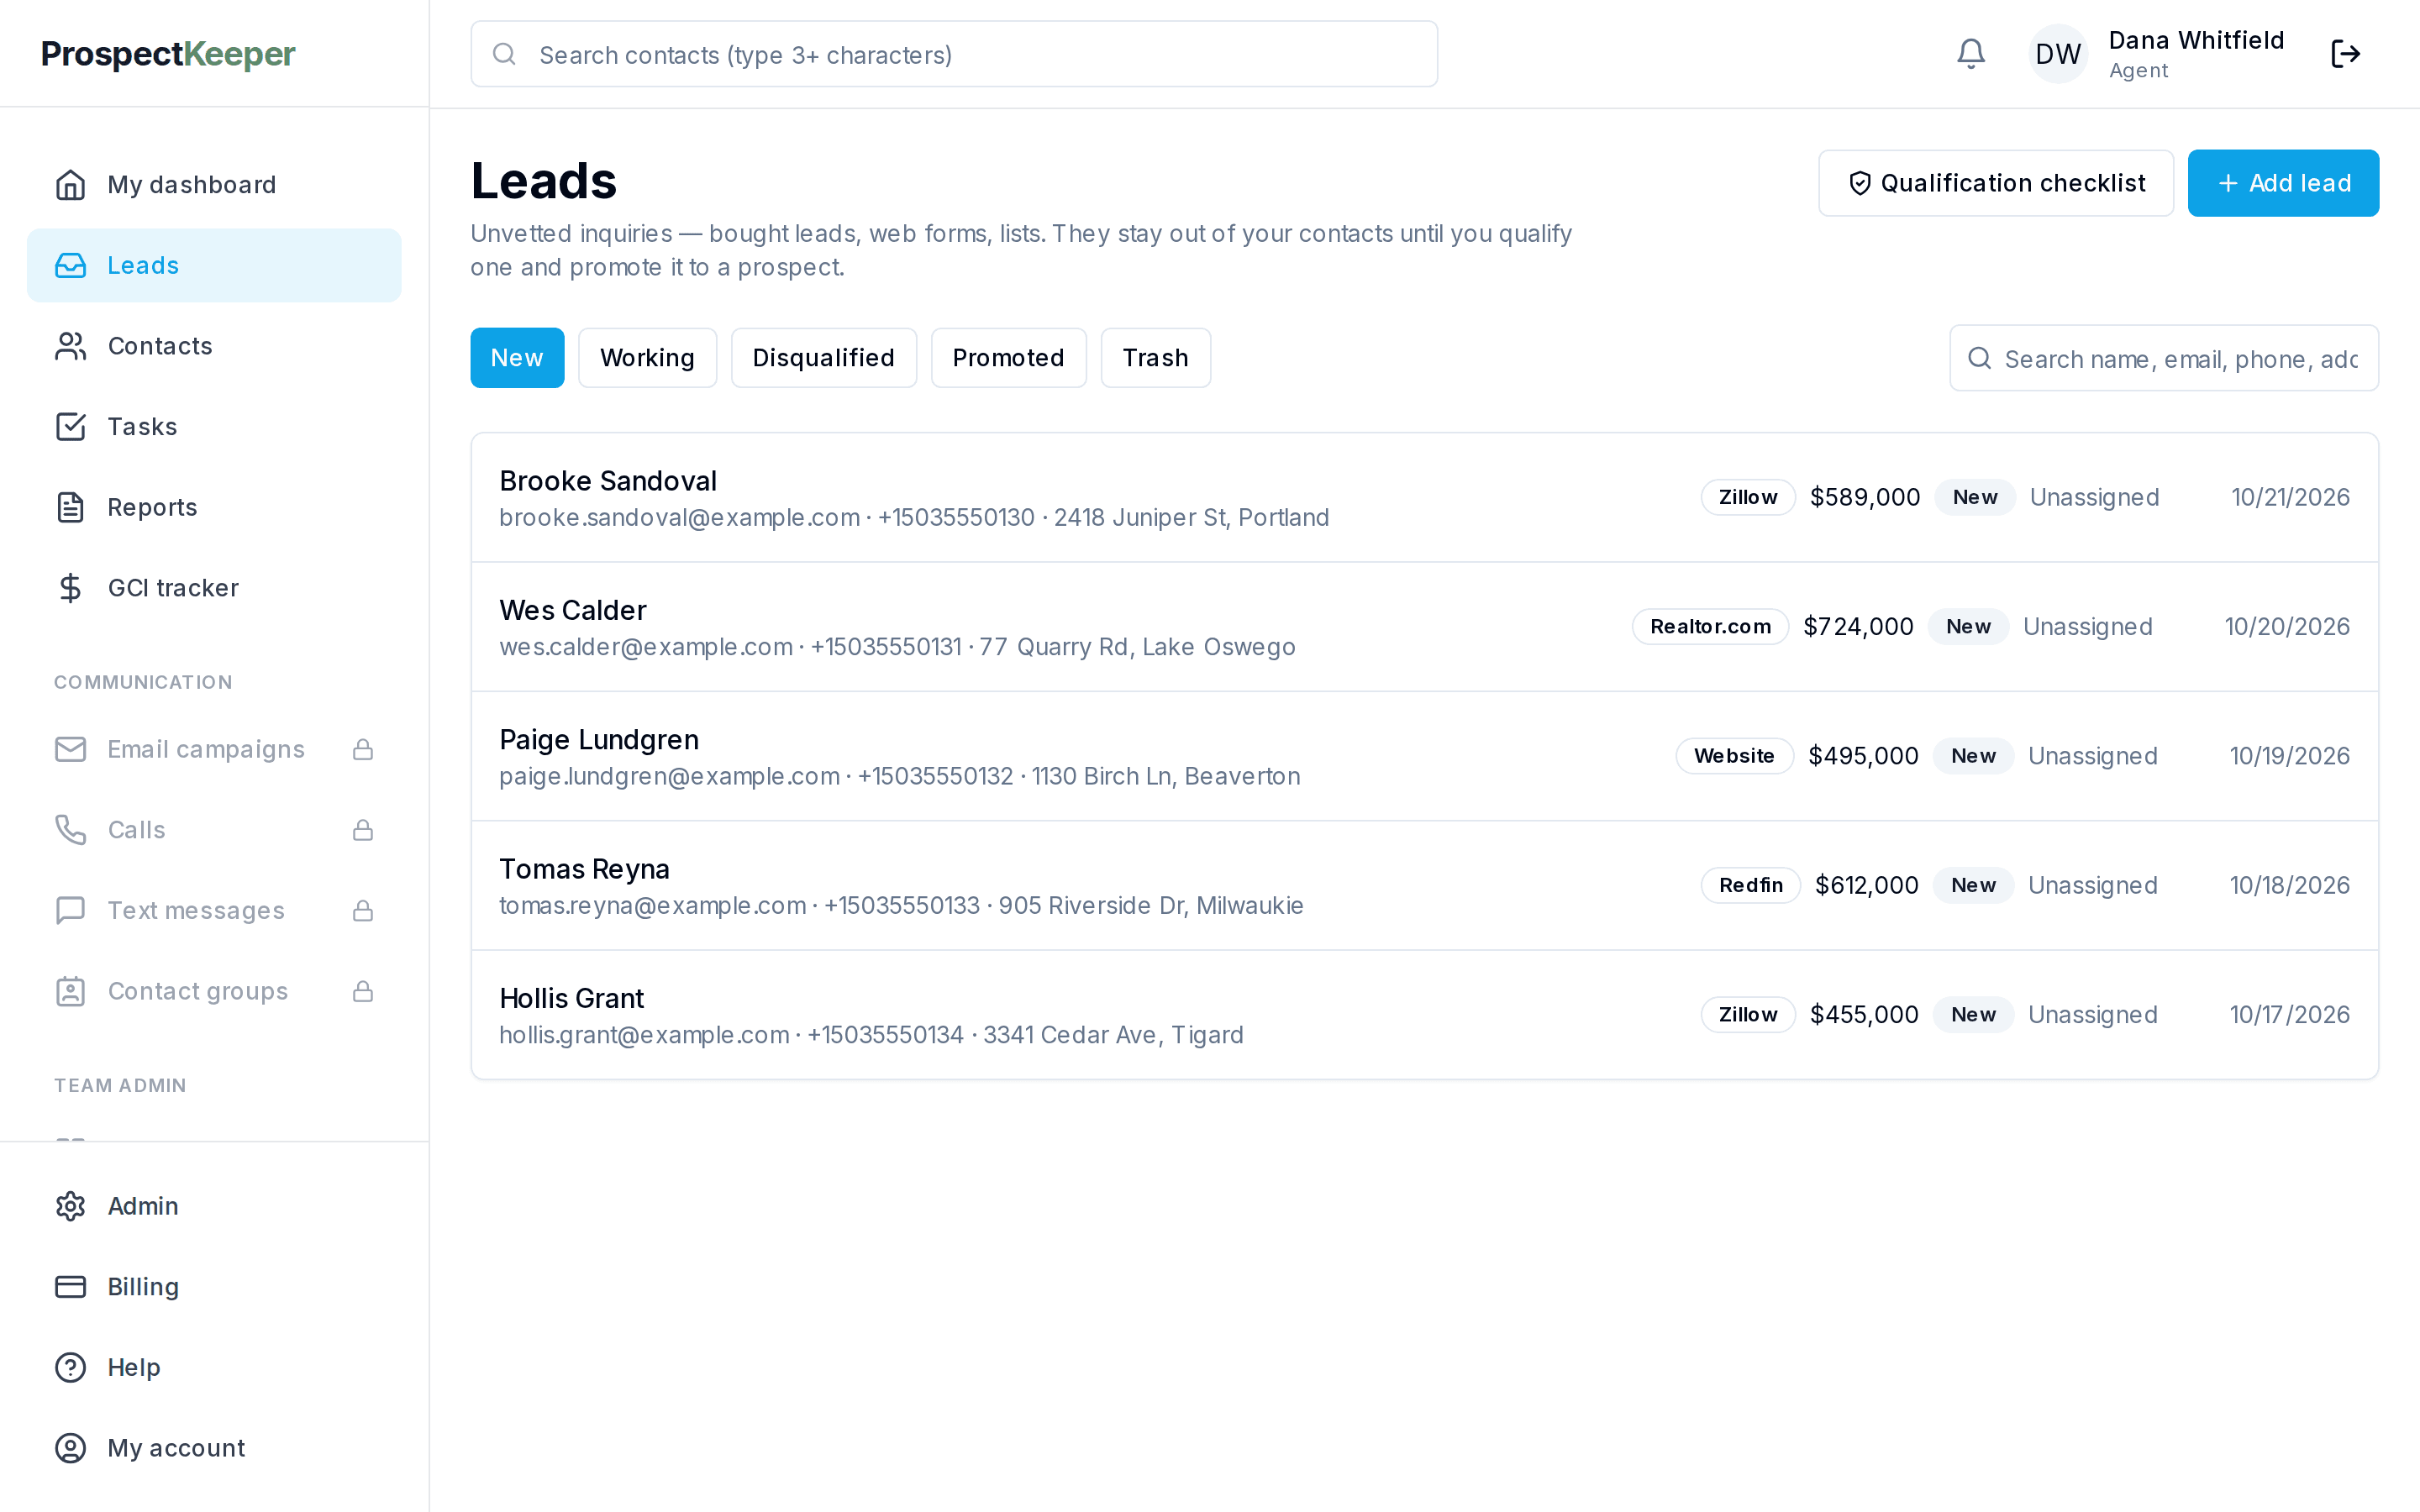Click the magnifier icon in contacts search

pyautogui.click(x=505, y=54)
